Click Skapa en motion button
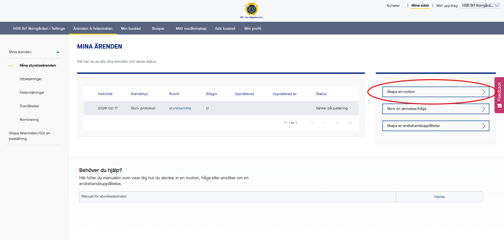504x240 pixels. pyautogui.click(x=435, y=92)
